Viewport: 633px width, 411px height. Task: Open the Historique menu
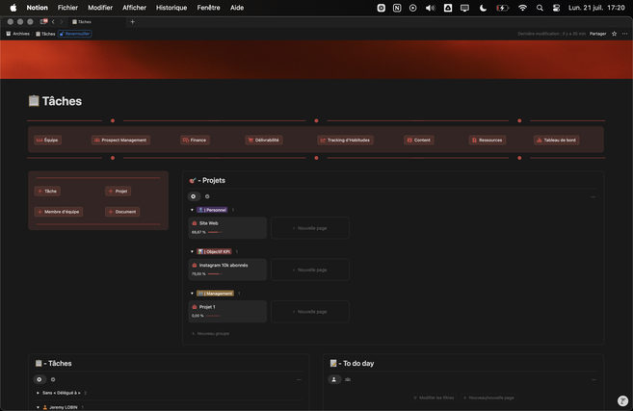click(171, 8)
